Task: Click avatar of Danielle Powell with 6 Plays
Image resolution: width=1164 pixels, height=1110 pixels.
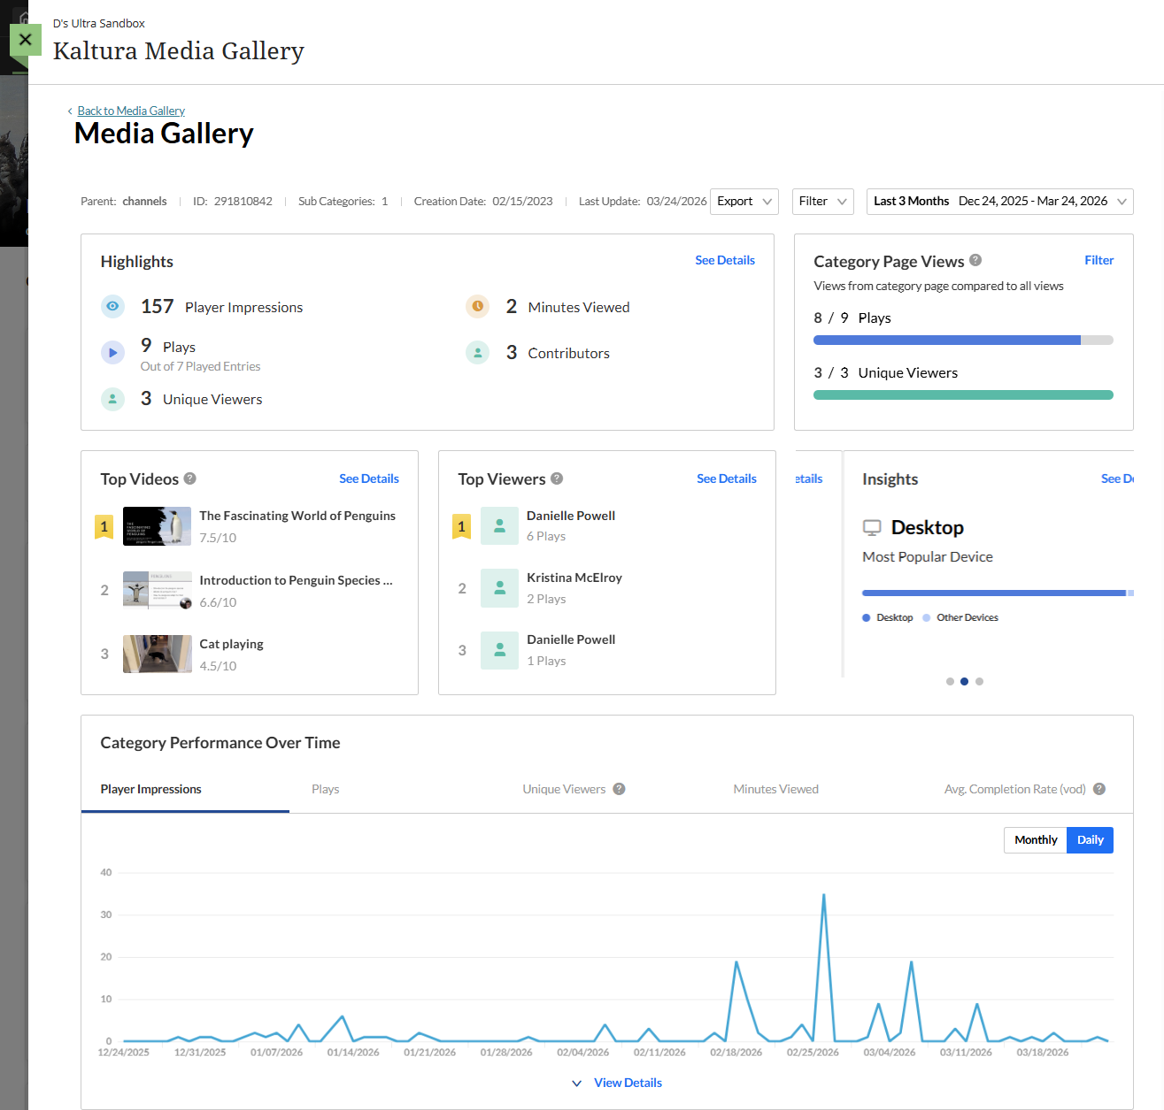Action: coord(499,525)
